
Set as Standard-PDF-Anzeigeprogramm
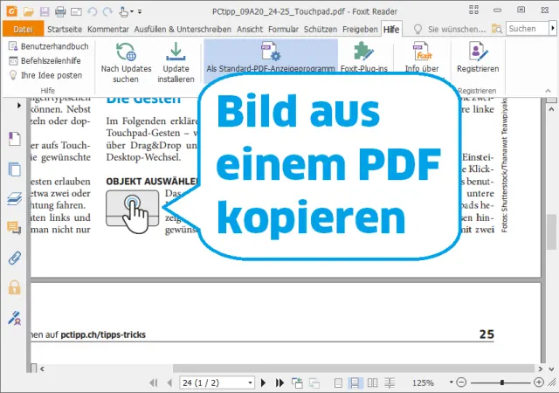coord(271,57)
